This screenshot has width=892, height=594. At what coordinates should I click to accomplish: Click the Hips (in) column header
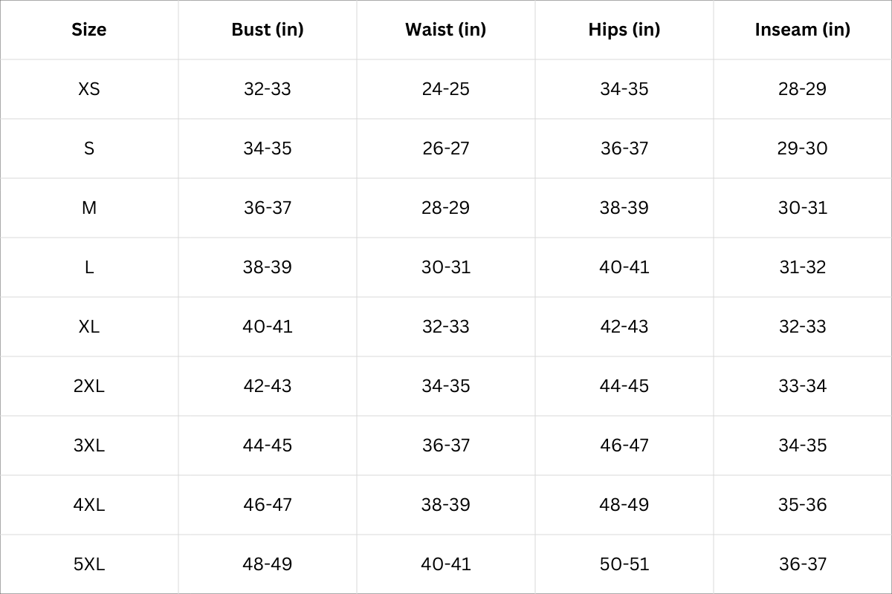pos(624,30)
